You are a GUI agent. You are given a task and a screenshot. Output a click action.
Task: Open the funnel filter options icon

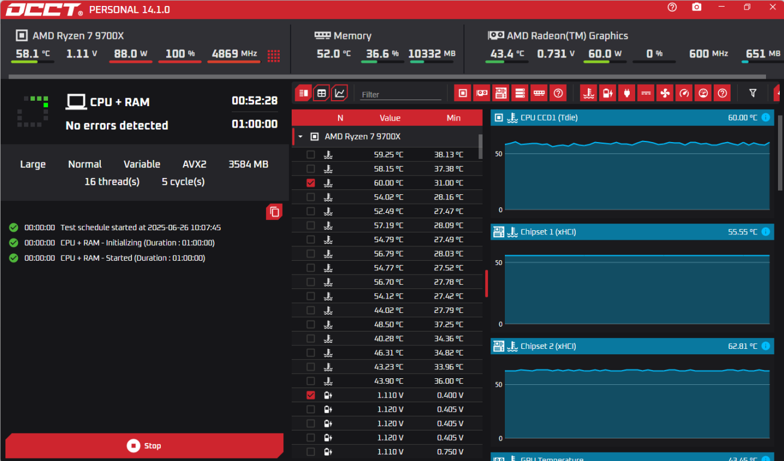click(x=753, y=93)
